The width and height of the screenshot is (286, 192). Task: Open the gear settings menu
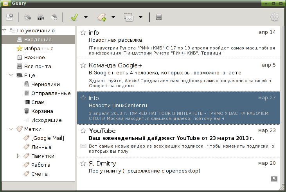[x=275, y=17]
